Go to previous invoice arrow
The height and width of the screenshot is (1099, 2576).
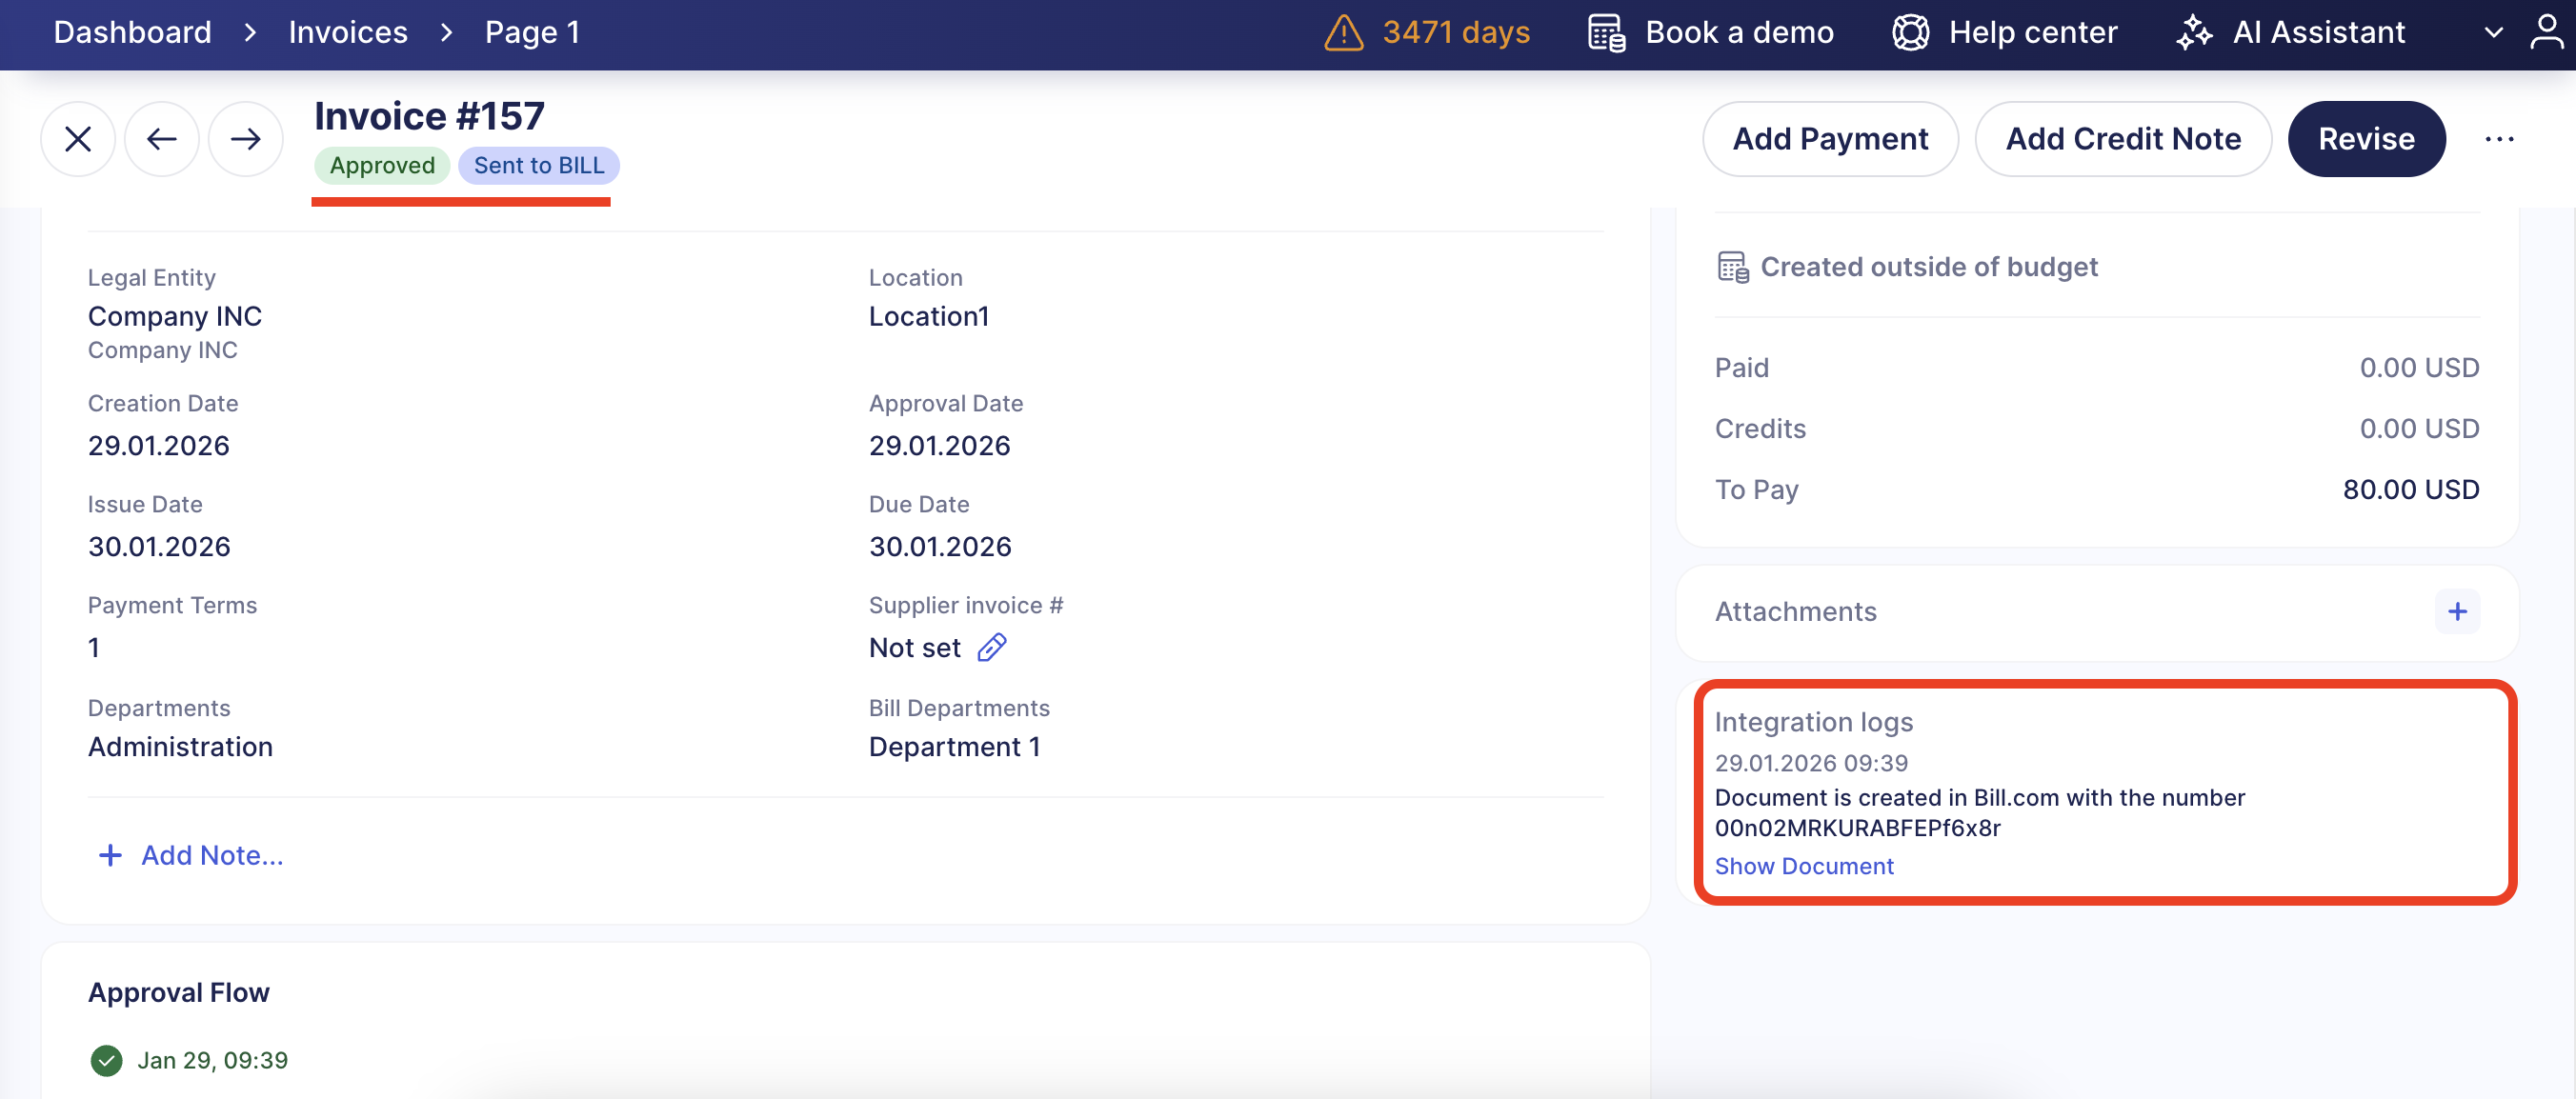pos(161,139)
